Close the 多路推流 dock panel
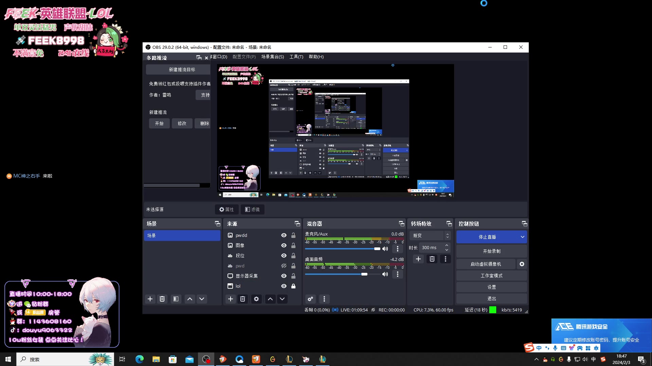Viewport: 652px width, 366px height. pos(206,58)
